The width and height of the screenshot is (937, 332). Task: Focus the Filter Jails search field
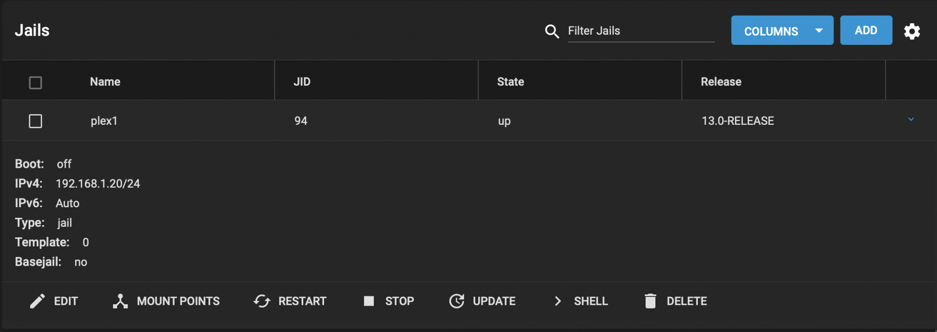tap(641, 31)
